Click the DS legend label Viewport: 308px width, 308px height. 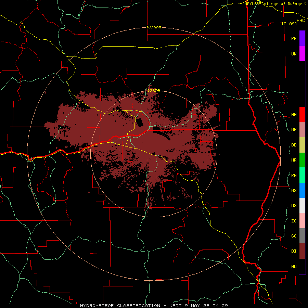pos(294,206)
